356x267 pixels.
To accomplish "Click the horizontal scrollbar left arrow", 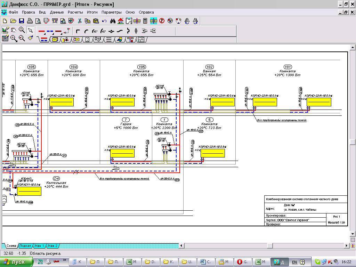I will (x=181, y=246).
